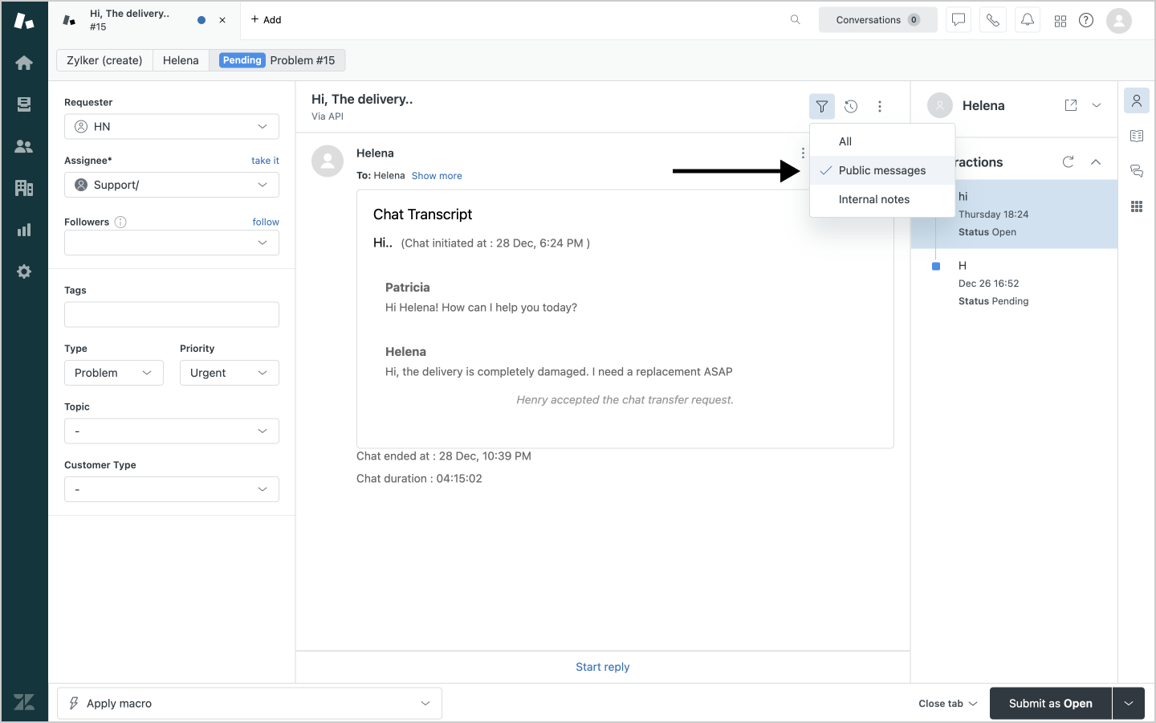Image resolution: width=1156 pixels, height=723 pixels.
Task: Click the notifications bell icon
Action: pyautogui.click(x=1028, y=20)
